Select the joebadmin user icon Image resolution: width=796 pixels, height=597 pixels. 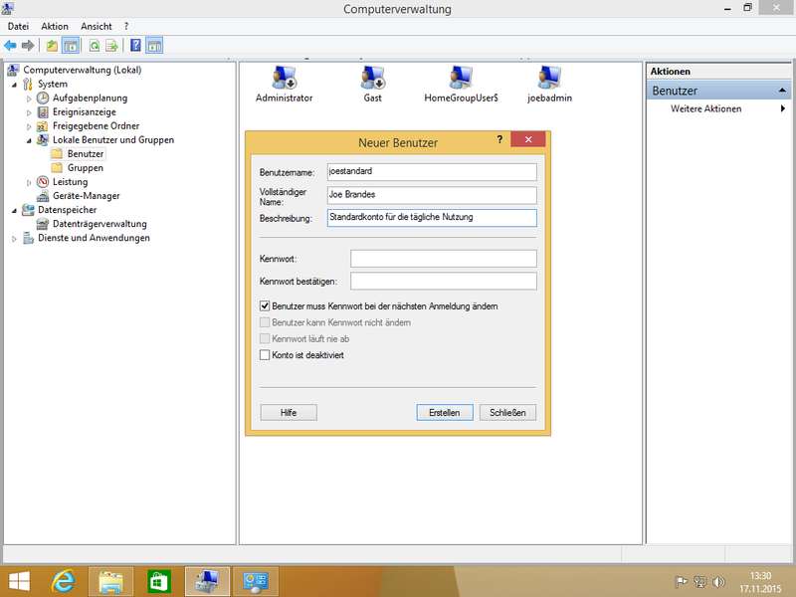pos(549,79)
